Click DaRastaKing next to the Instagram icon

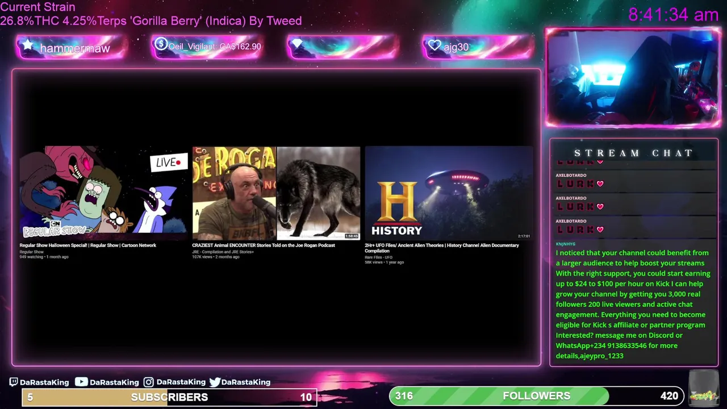181,382
